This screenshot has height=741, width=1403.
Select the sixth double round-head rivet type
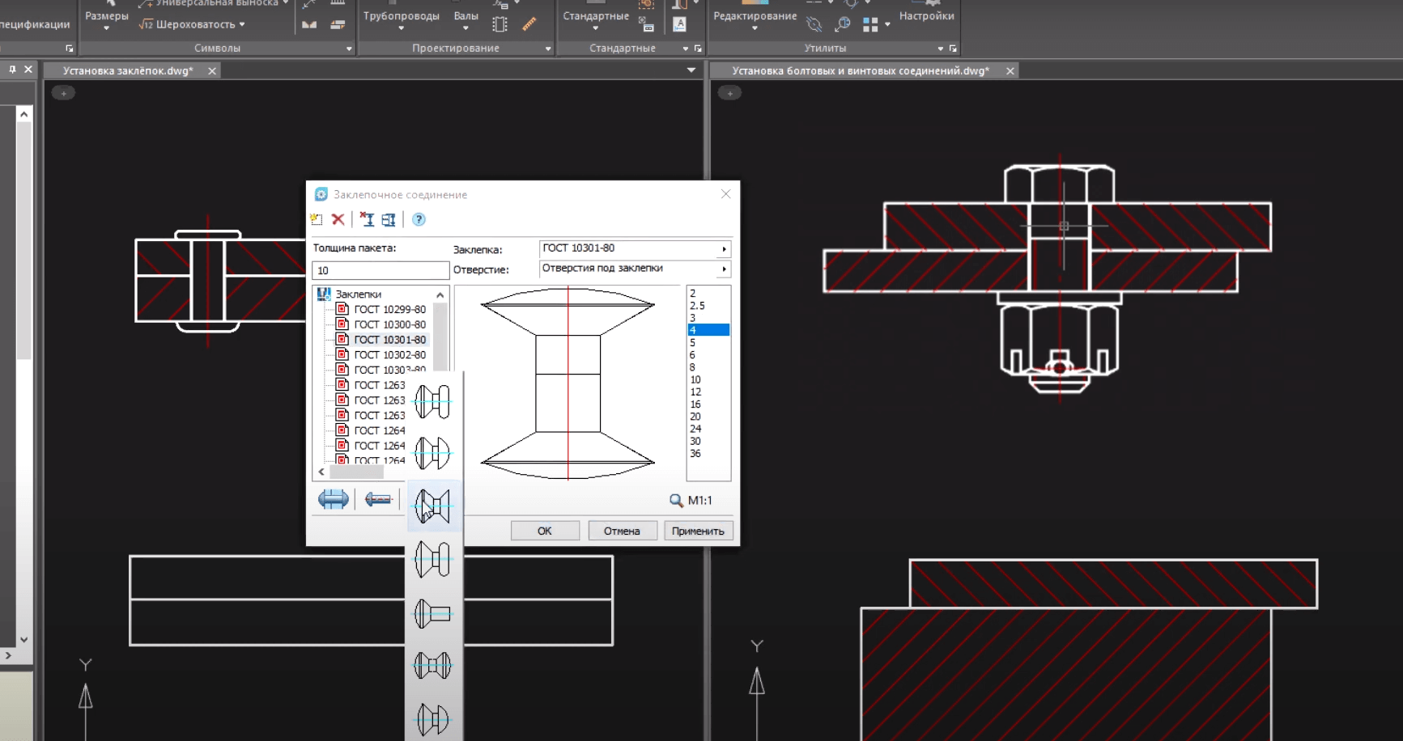433,666
